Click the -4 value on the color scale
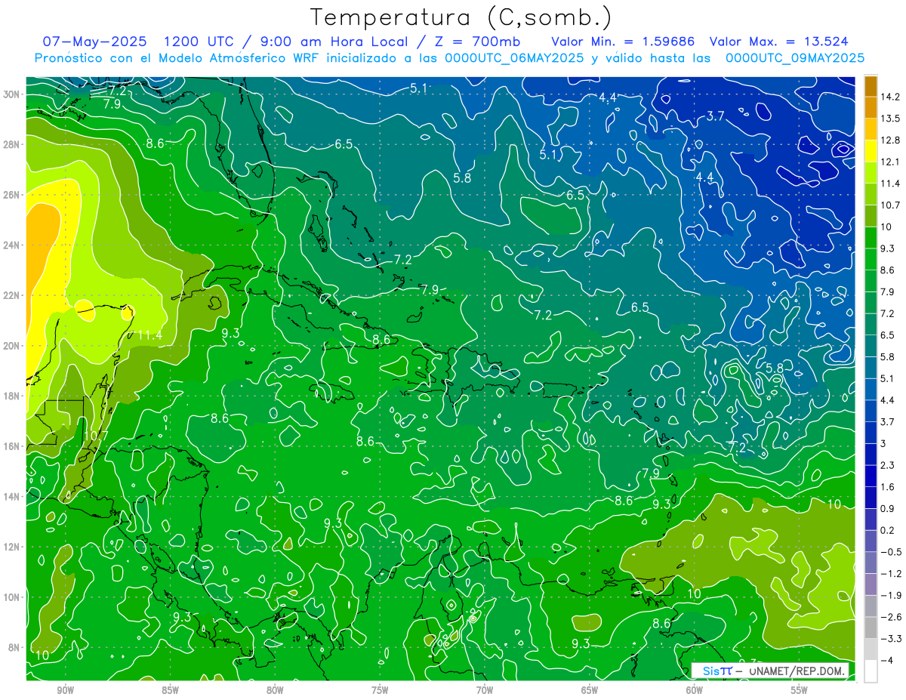Image resolution: width=906 pixels, height=700 pixels. pyautogui.click(x=886, y=661)
